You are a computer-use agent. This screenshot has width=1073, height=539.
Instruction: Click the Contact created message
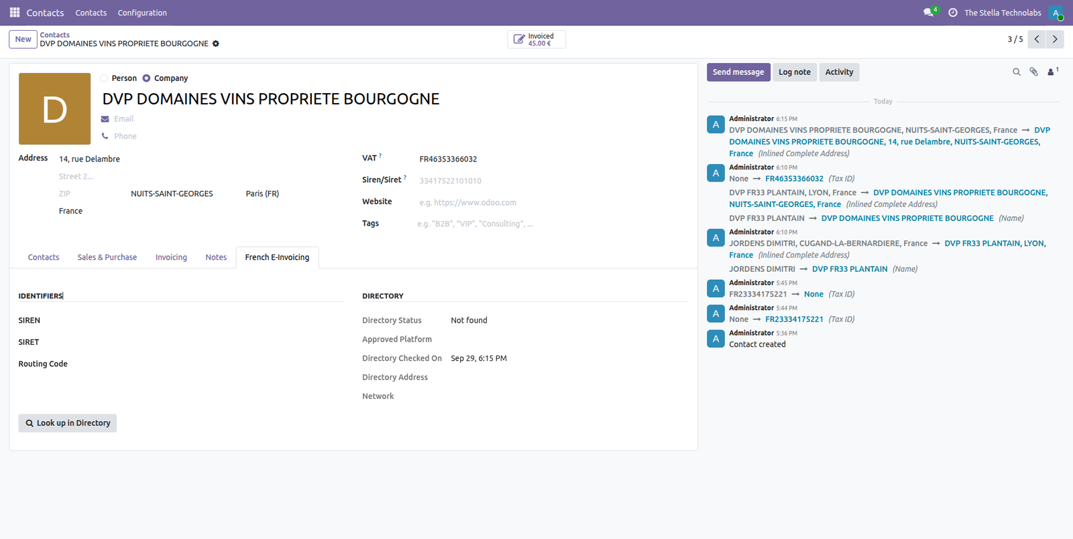tap(757, 344)
